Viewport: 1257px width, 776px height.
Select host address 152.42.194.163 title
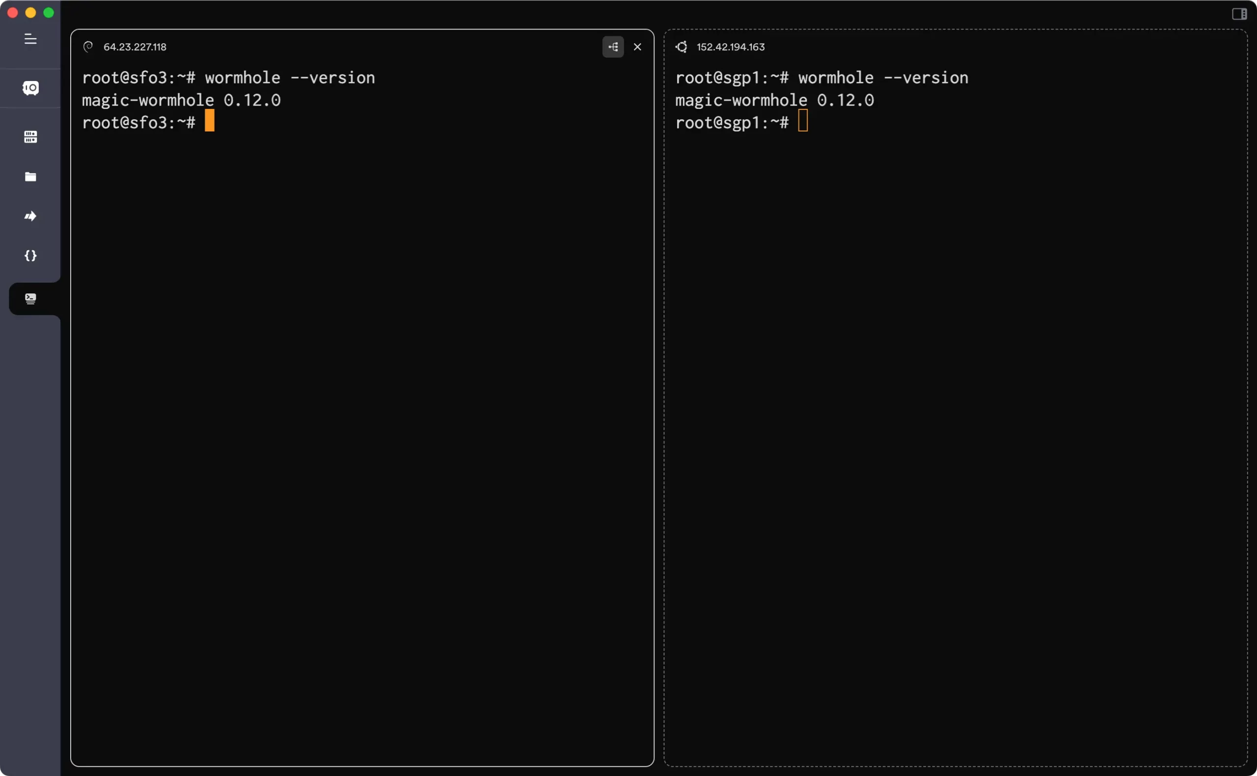[x=730, y=47]
